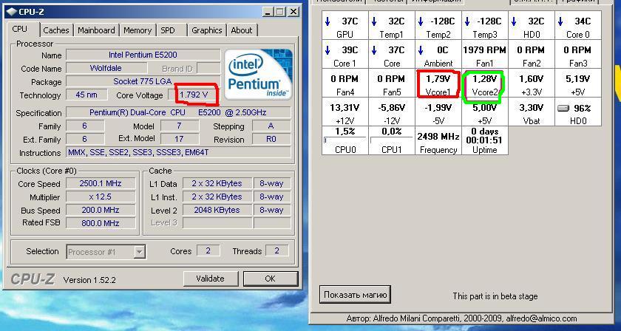Click the HD0 32C temperature arrow icon
621x331 pixels.
[514, 21]
